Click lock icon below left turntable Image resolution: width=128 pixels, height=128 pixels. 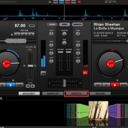coord(13,80)
